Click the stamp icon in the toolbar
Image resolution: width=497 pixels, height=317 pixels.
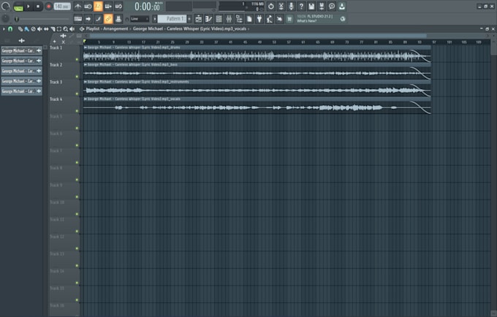pyautogui.click(x=118, y=19)
